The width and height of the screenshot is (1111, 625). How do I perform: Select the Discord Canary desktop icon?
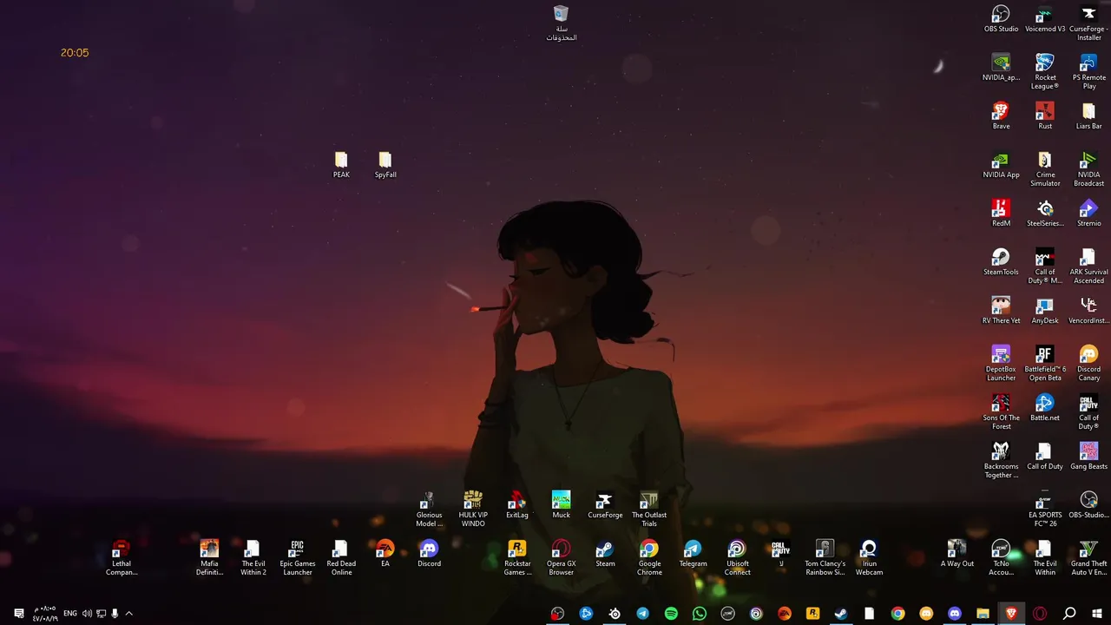pyautogui.click(x=1088, y=363)
